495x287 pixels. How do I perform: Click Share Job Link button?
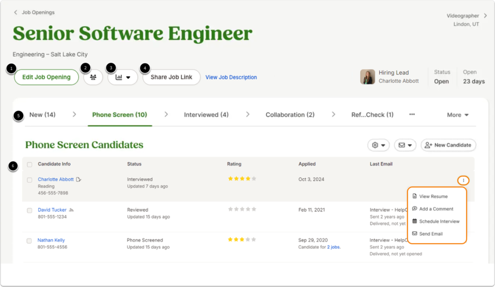(171, 78)
